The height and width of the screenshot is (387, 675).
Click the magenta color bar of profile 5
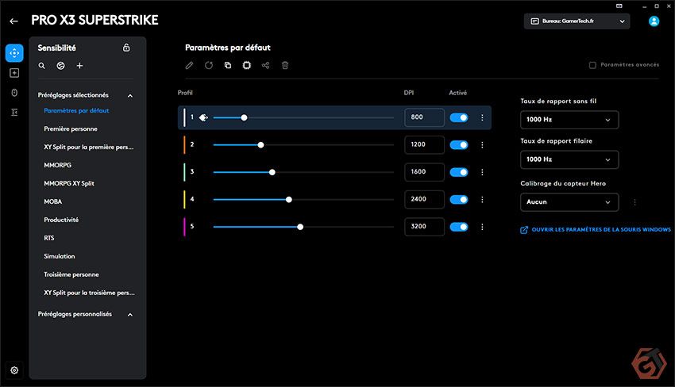coord(184,227)
